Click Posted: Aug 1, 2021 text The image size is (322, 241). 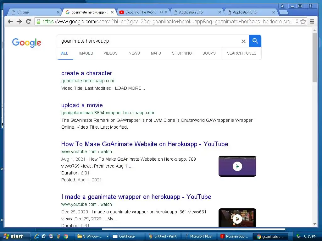pos(81,180)
